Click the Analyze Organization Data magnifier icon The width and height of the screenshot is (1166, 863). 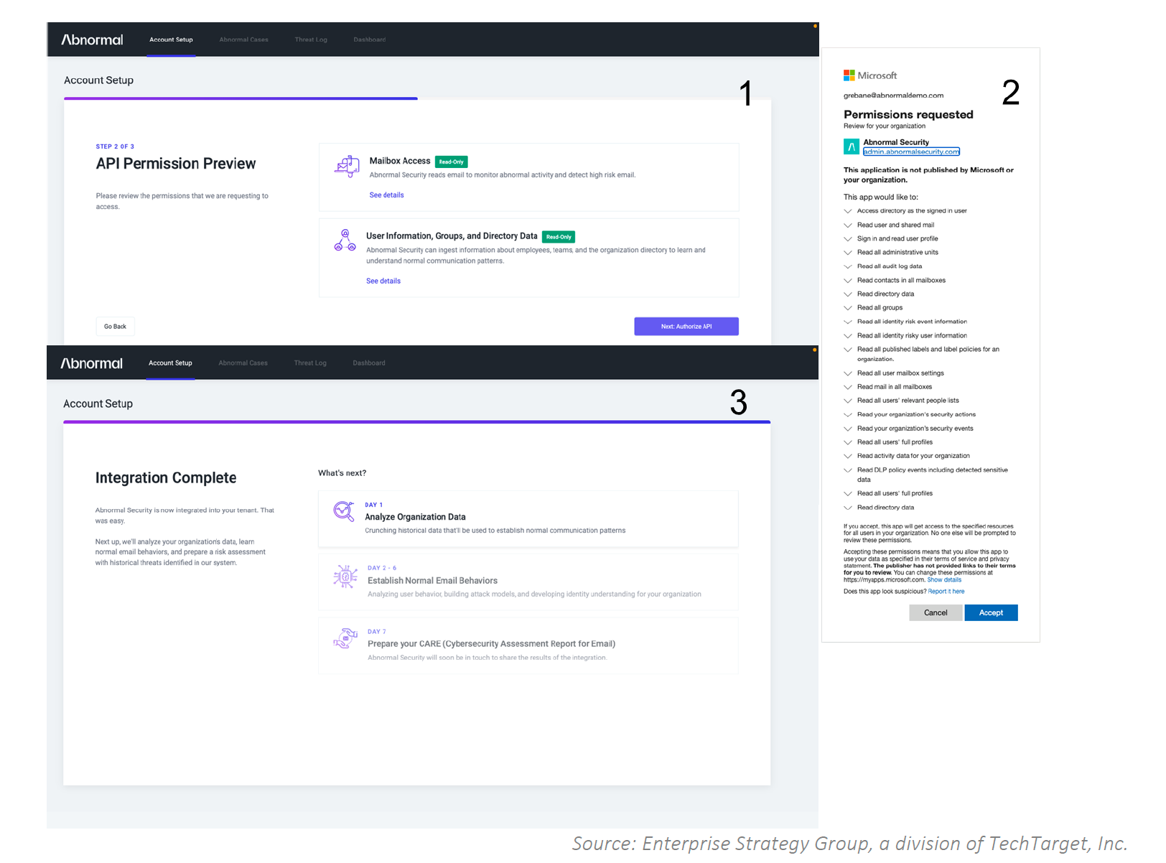tap(344, 511)
